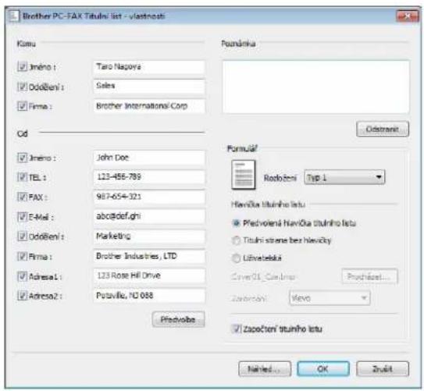Click the Brother Industries, LTD field
The height and width of the screenshot is (391, 424).
pyautogui.click(x=149, y=256)
